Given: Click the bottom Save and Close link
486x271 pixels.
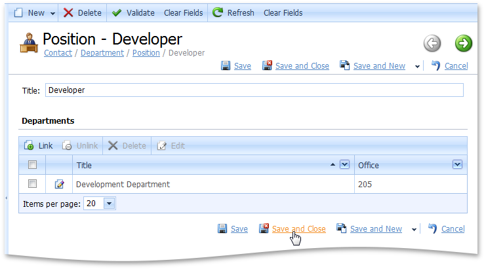Looking at the screenshot, I should pos(299,229).
